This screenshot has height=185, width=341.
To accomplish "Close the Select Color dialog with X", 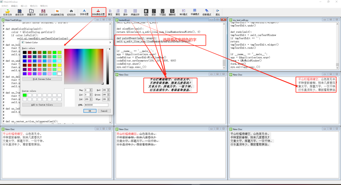I will (110, 42).
